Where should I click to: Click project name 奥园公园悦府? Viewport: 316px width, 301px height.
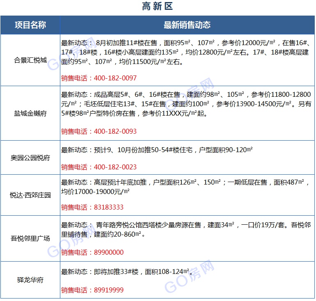coord(30,157)
